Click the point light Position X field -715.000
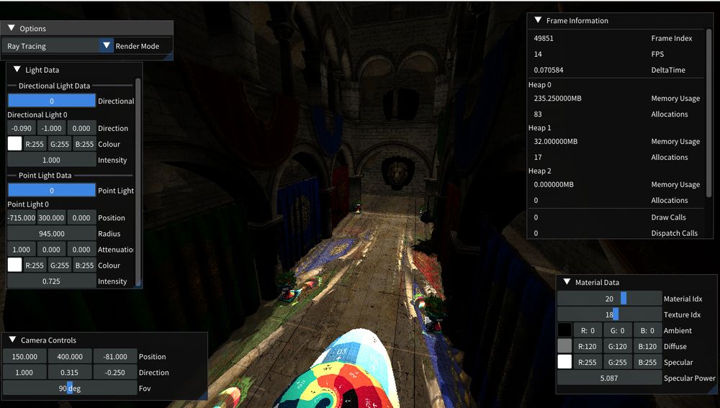 tap(22, 217)
